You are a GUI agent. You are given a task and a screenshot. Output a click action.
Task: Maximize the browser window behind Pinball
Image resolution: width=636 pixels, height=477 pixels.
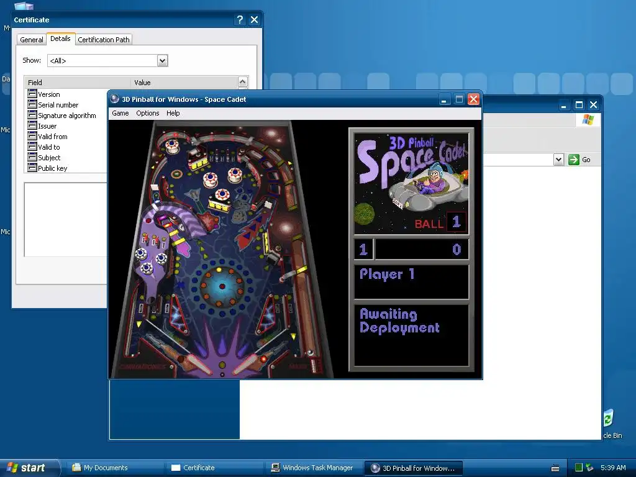coord(579,105)
